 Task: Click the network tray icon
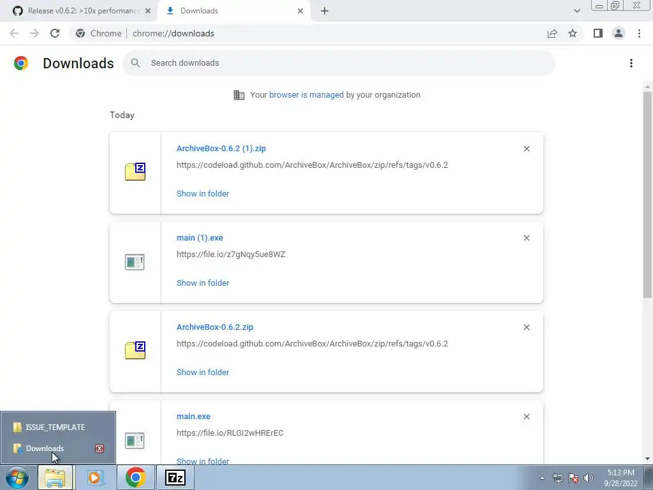point(557,478)
